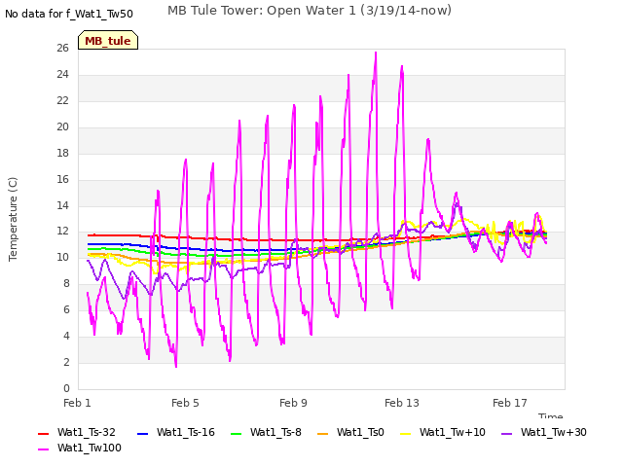The image size is (623, 467).
Task: Click the orange Wat1_Ts0 legend swatch
Action: pyautogui.click(x=322, y=434)
